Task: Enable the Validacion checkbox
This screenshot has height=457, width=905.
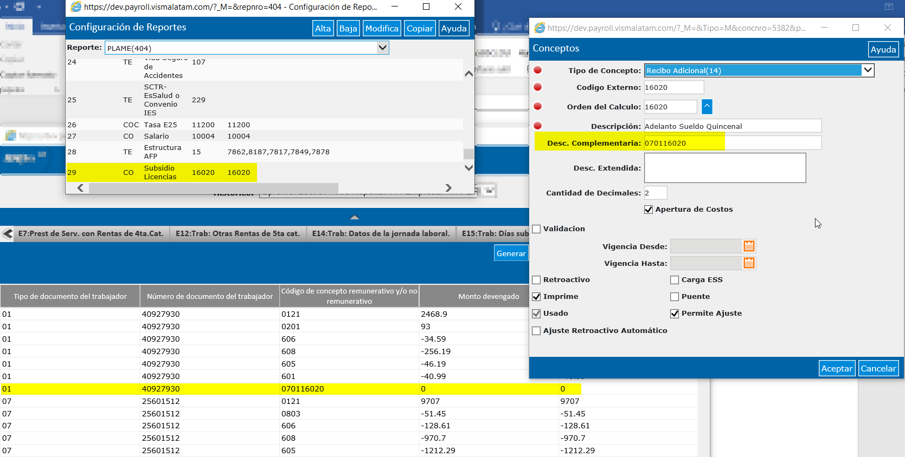Action: coord(537,229)
